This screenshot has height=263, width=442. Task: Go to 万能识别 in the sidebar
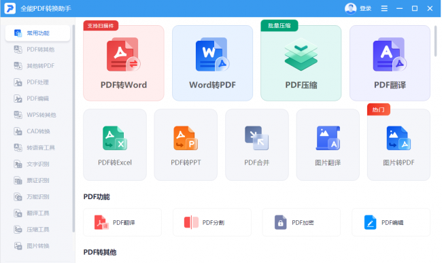(37, 196)
